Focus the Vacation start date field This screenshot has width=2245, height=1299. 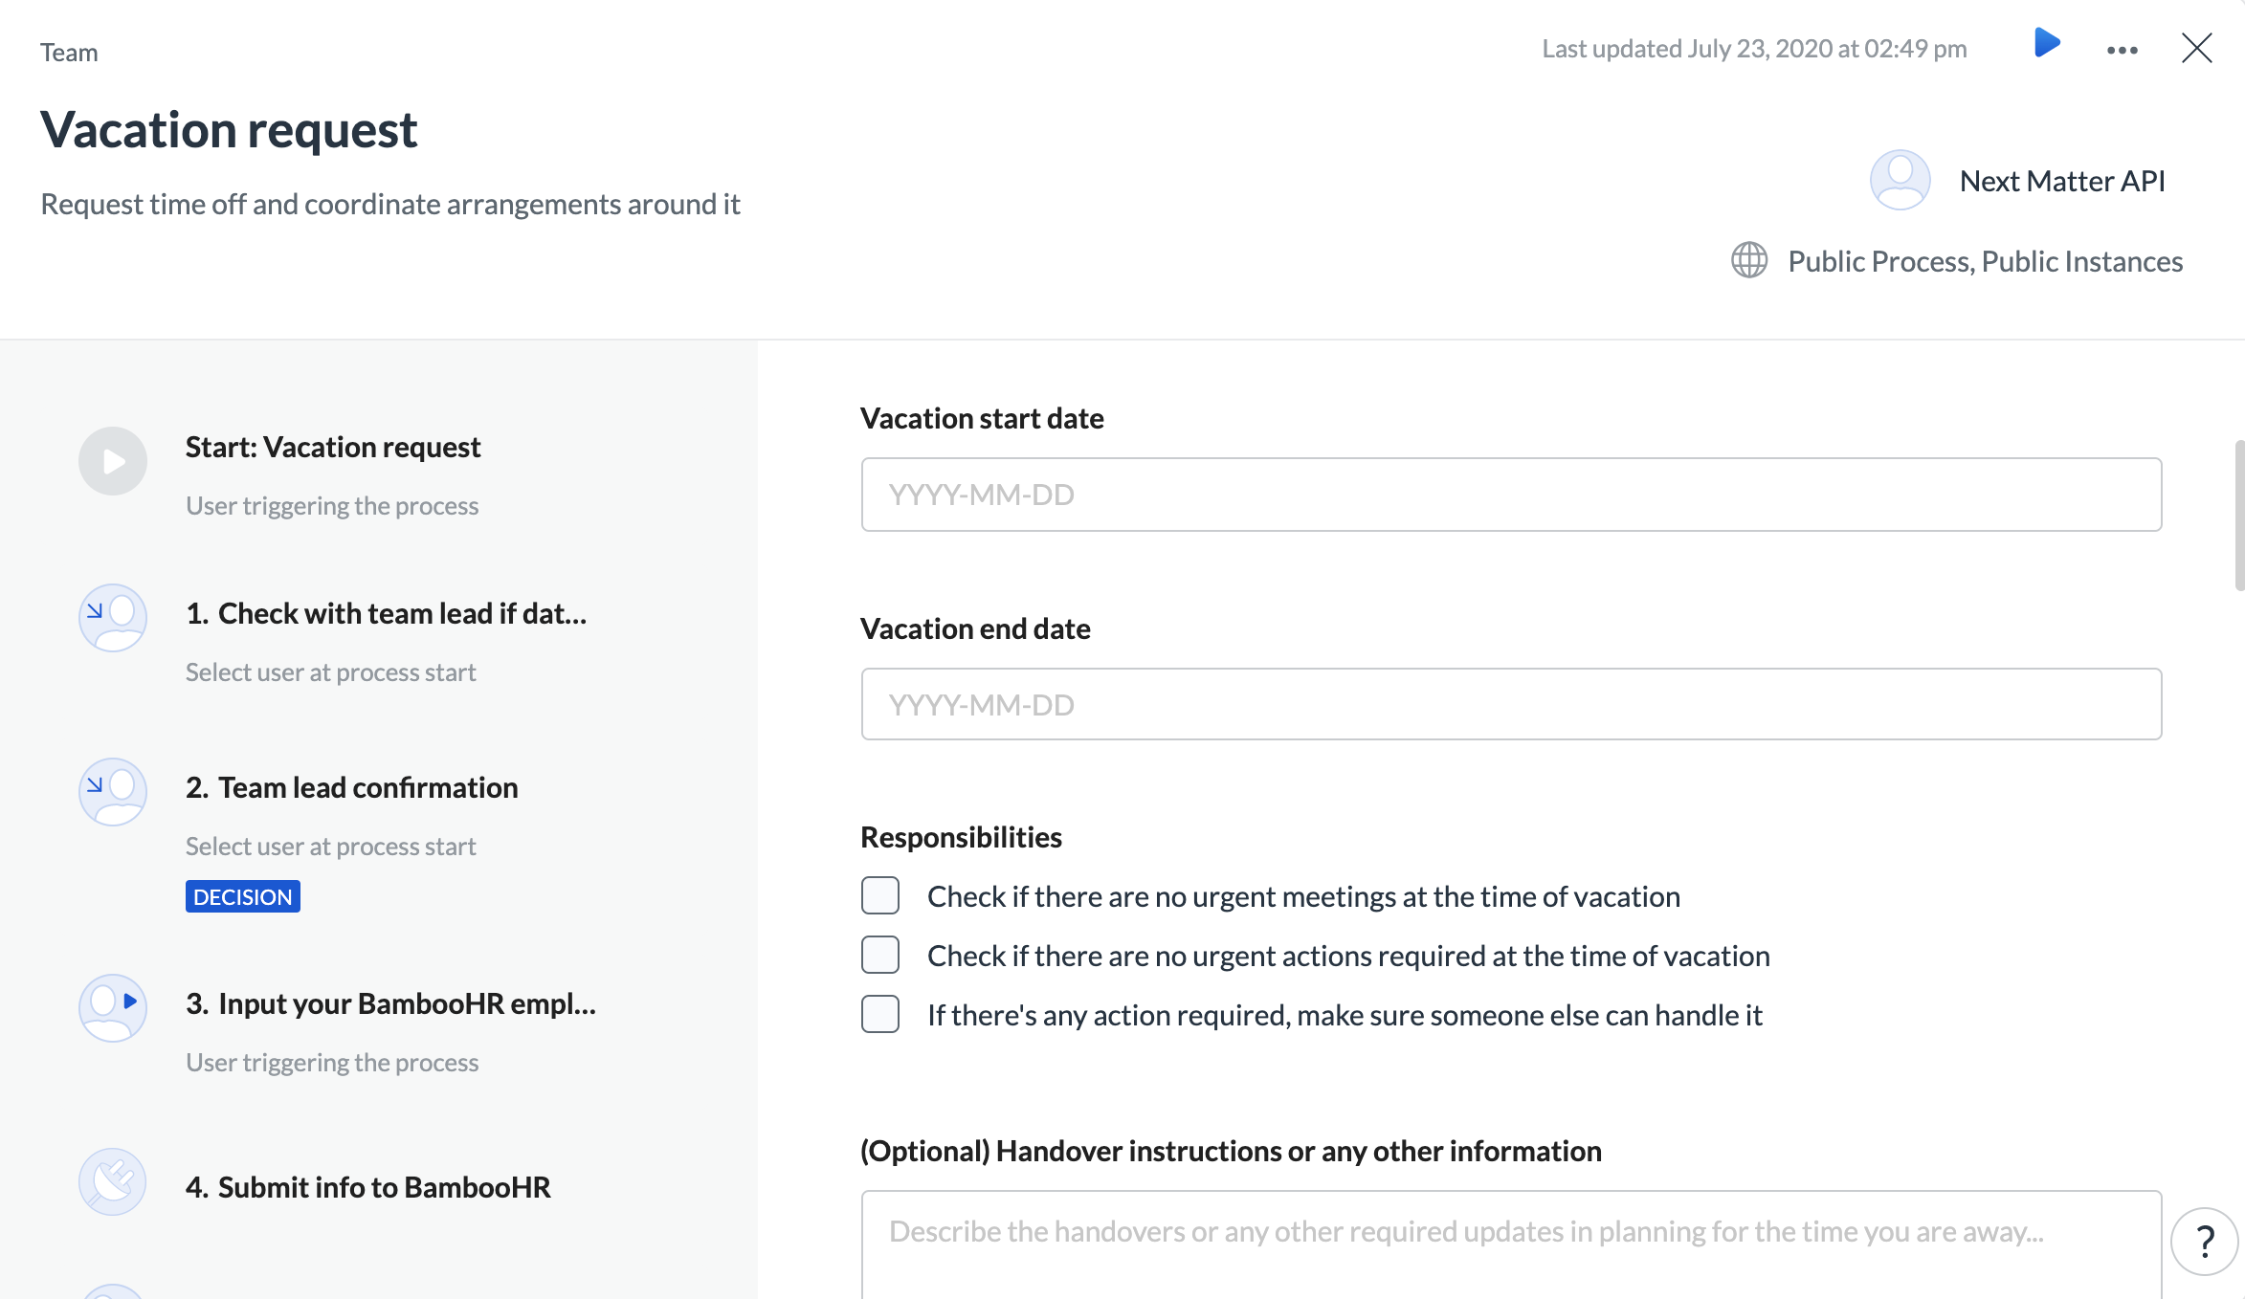pos(1511,495)
